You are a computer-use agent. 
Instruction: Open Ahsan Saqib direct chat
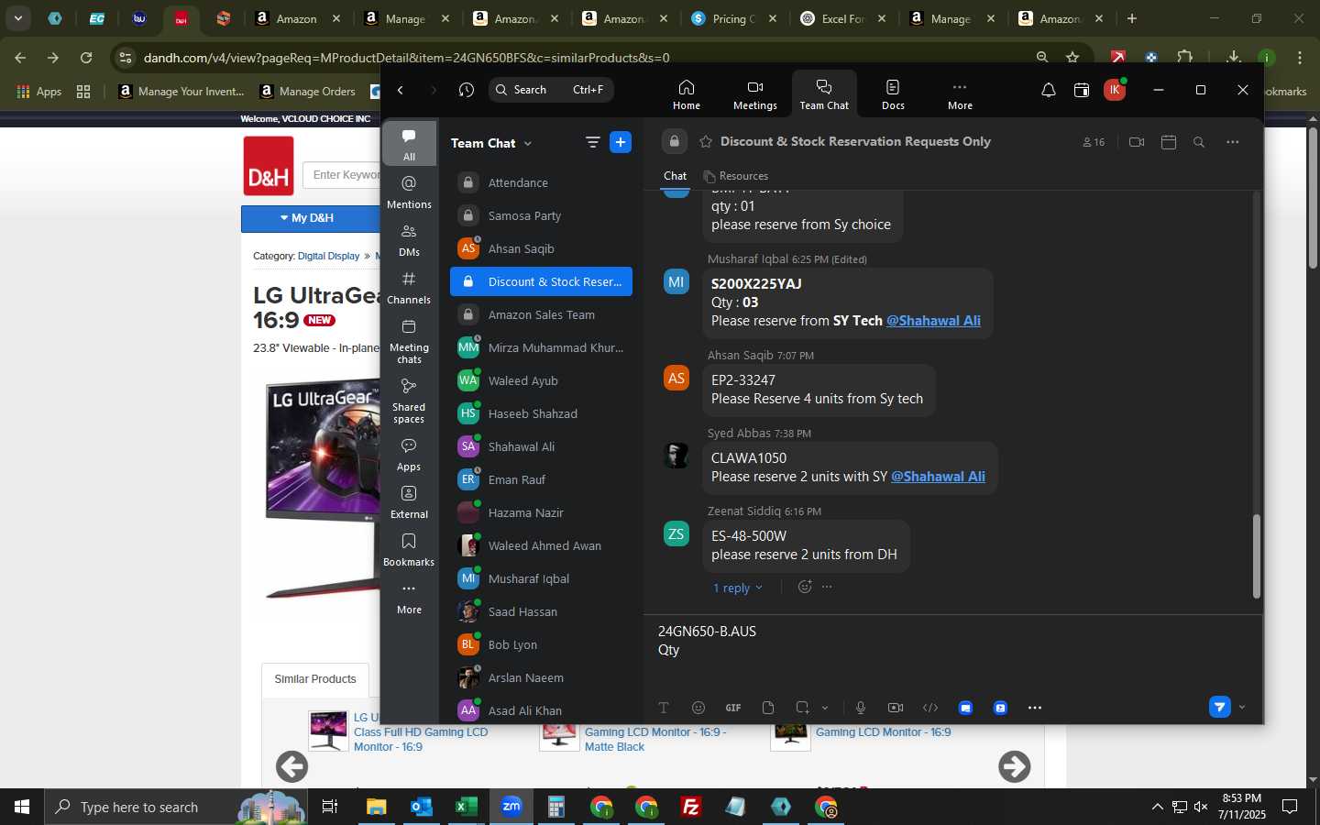(541, 248)
